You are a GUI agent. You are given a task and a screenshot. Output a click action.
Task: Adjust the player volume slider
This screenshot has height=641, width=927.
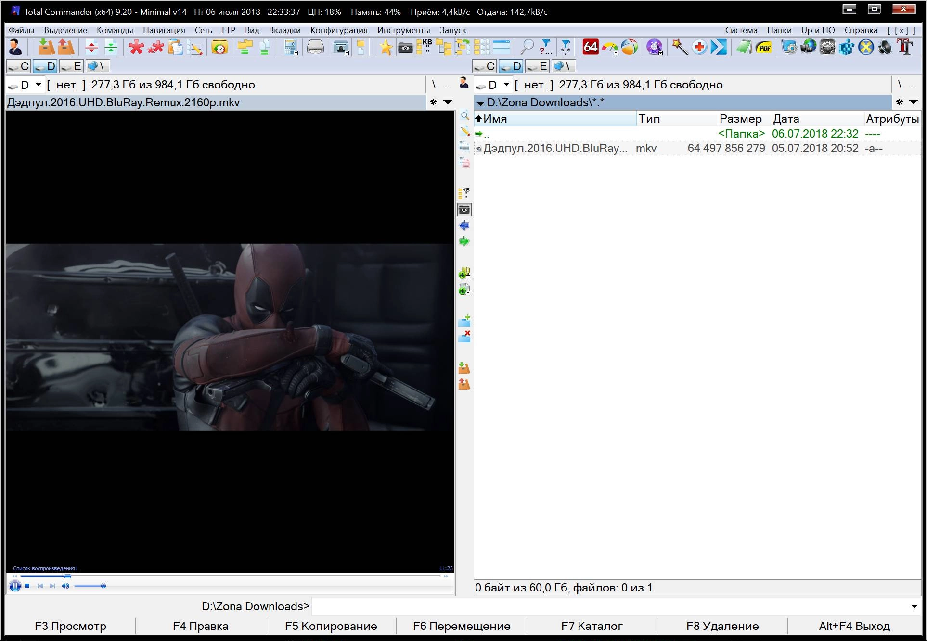click(x=90, y=586)
